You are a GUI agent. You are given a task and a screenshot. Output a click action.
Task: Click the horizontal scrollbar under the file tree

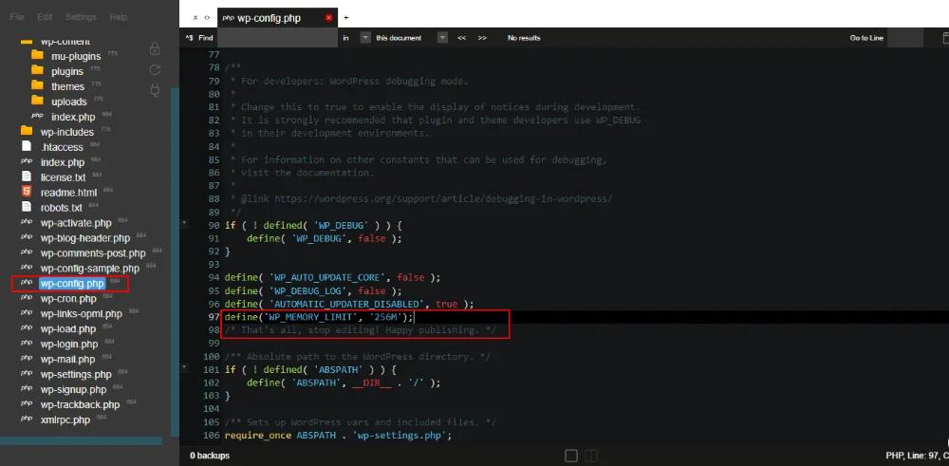(x=81, y=441)
